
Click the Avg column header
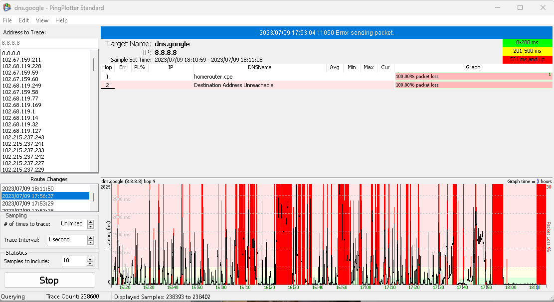tap(335, 67)
